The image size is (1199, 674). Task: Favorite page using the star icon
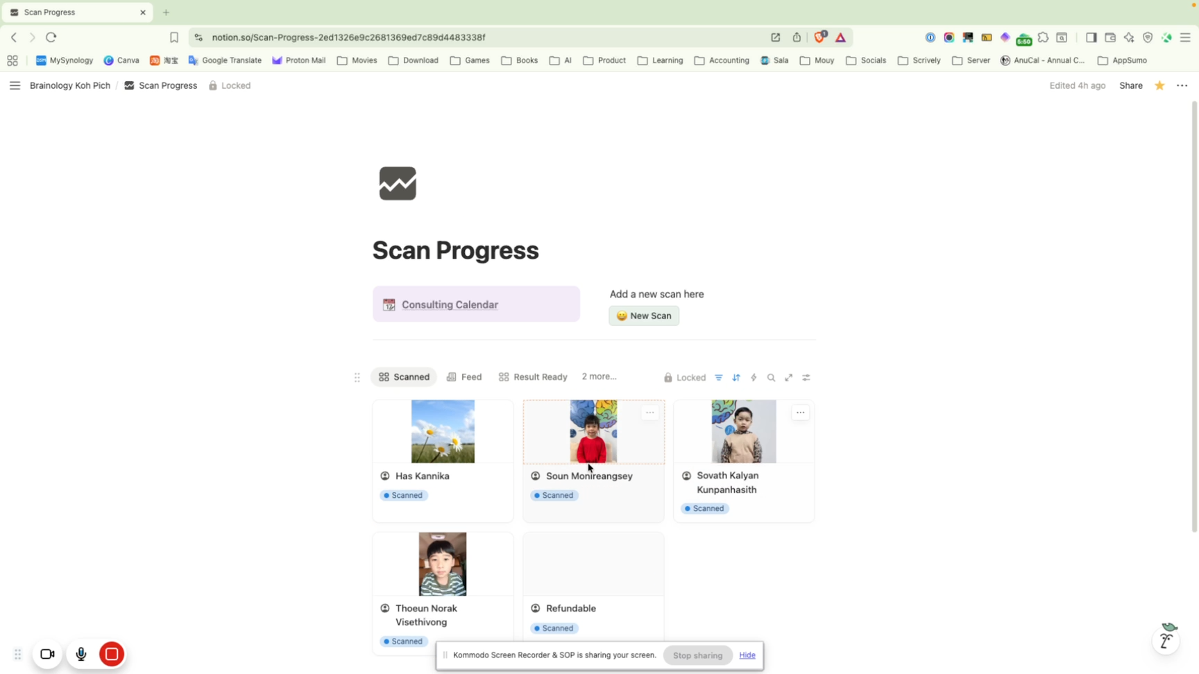point(1159,85)
